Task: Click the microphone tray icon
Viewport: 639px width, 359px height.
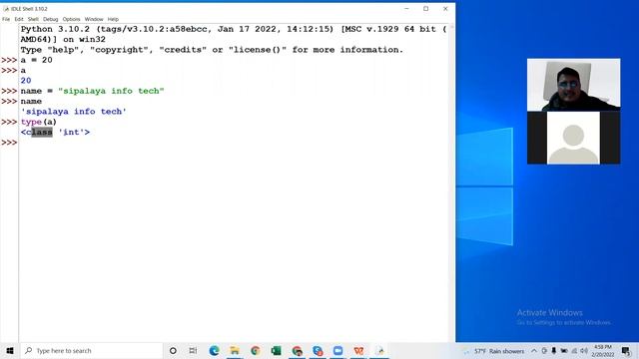Action: point(554,351)
